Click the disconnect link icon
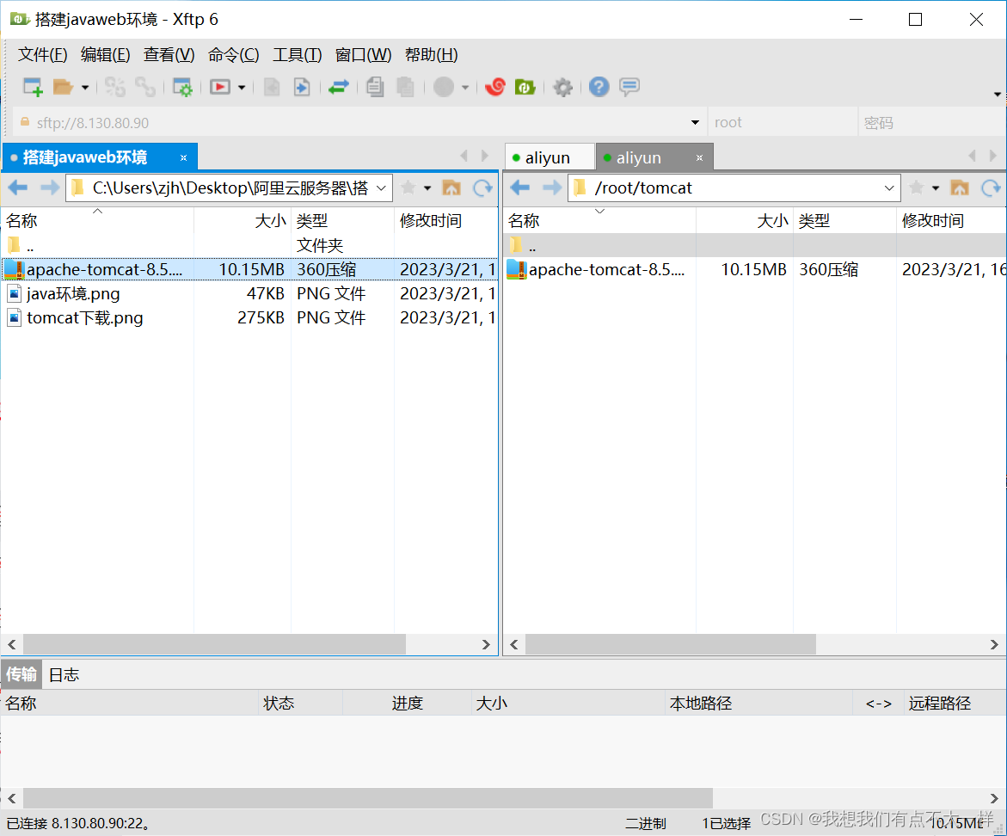Viewport: 1007px width, 836px height. (145, 87)
